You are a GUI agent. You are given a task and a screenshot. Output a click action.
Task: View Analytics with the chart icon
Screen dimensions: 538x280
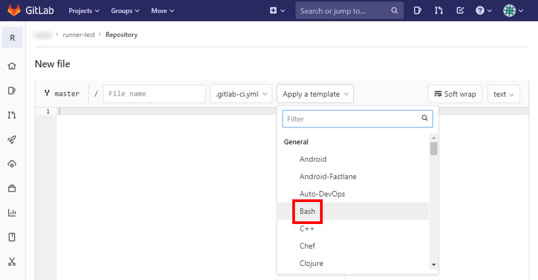pyautogui.click(x=12, y=212)
